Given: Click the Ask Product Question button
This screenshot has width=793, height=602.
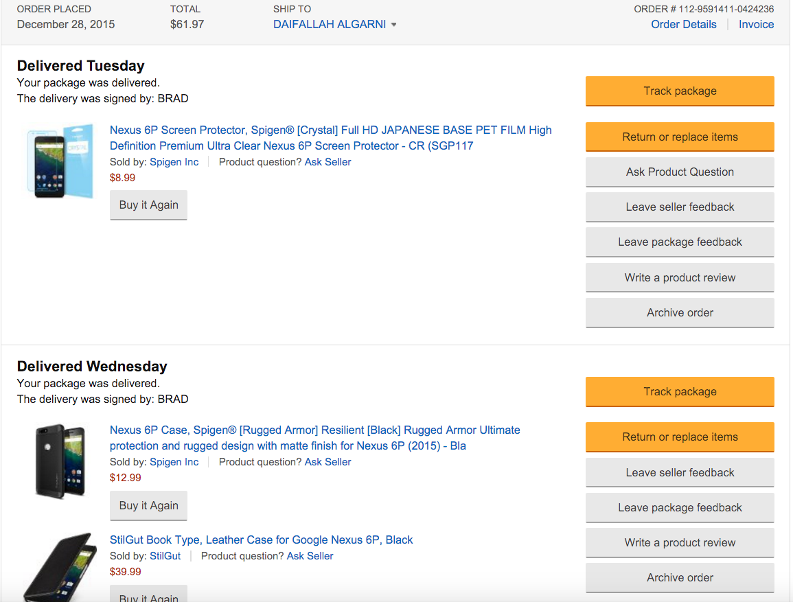Looking at the screenshot, I should [680, 172].
